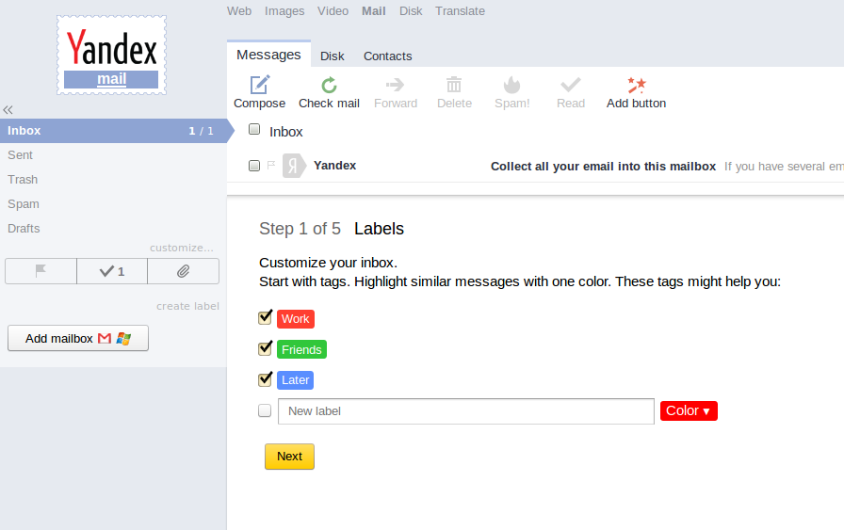Open Translate in top navigation

click(460, 10)
